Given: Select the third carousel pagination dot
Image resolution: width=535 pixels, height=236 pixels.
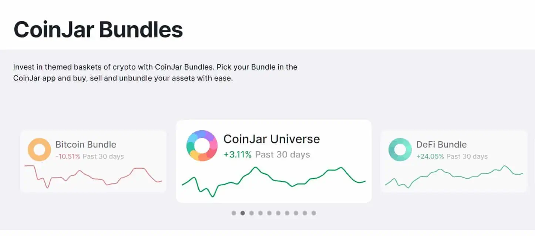Looking at the screenshot, I should tap(252, 213).
